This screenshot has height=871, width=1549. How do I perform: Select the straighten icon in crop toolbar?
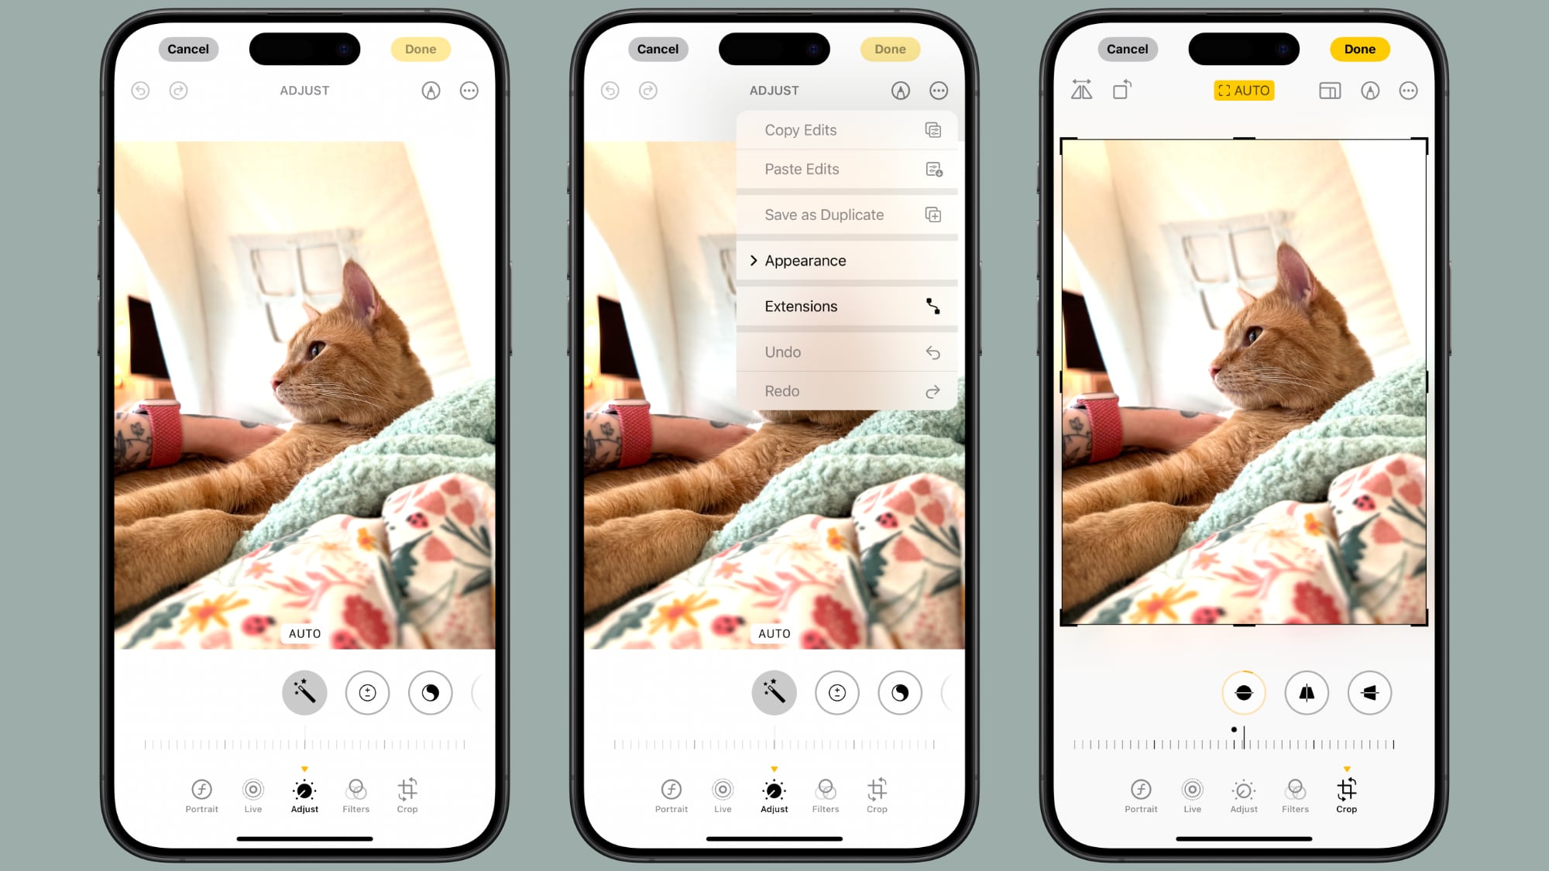tap(1244, 692)
